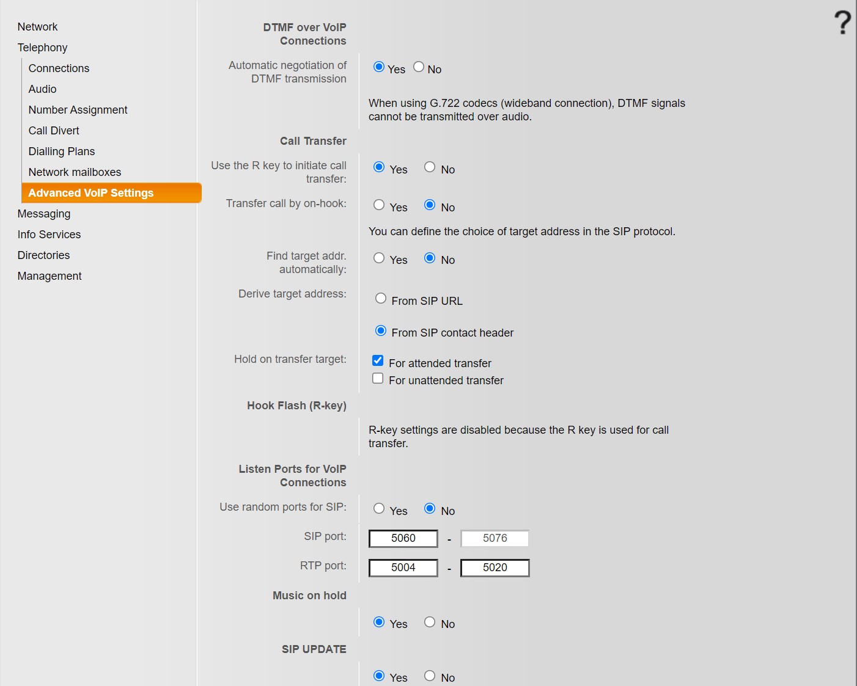Open Number Assignment page
857x686 pixels.
click(x=78, y=110)
